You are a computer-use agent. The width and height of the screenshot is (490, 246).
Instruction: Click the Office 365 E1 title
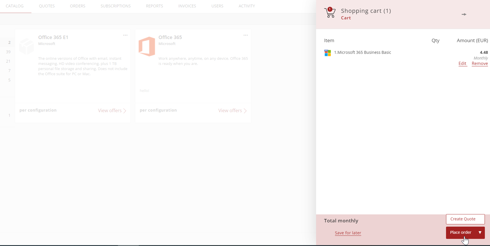[x=53, y=37]
